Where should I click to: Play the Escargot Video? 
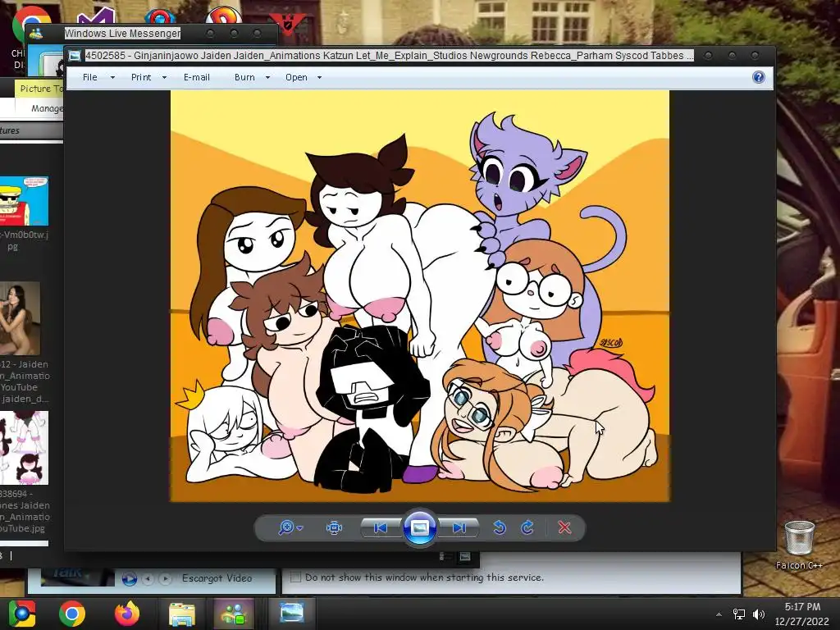pos(129,578)
